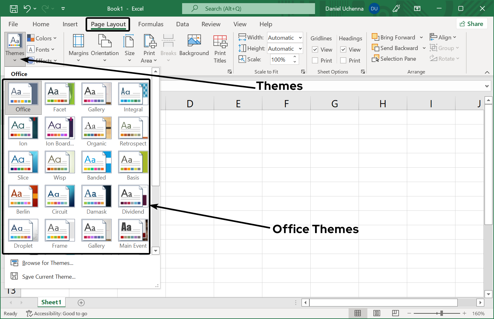Save the workbook with the Save icon

(x=14, y=9)
